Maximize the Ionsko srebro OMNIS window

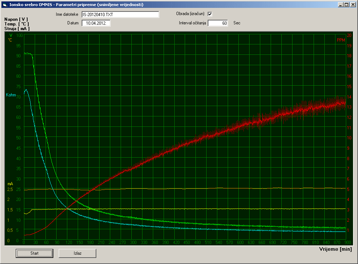(347, 5)
